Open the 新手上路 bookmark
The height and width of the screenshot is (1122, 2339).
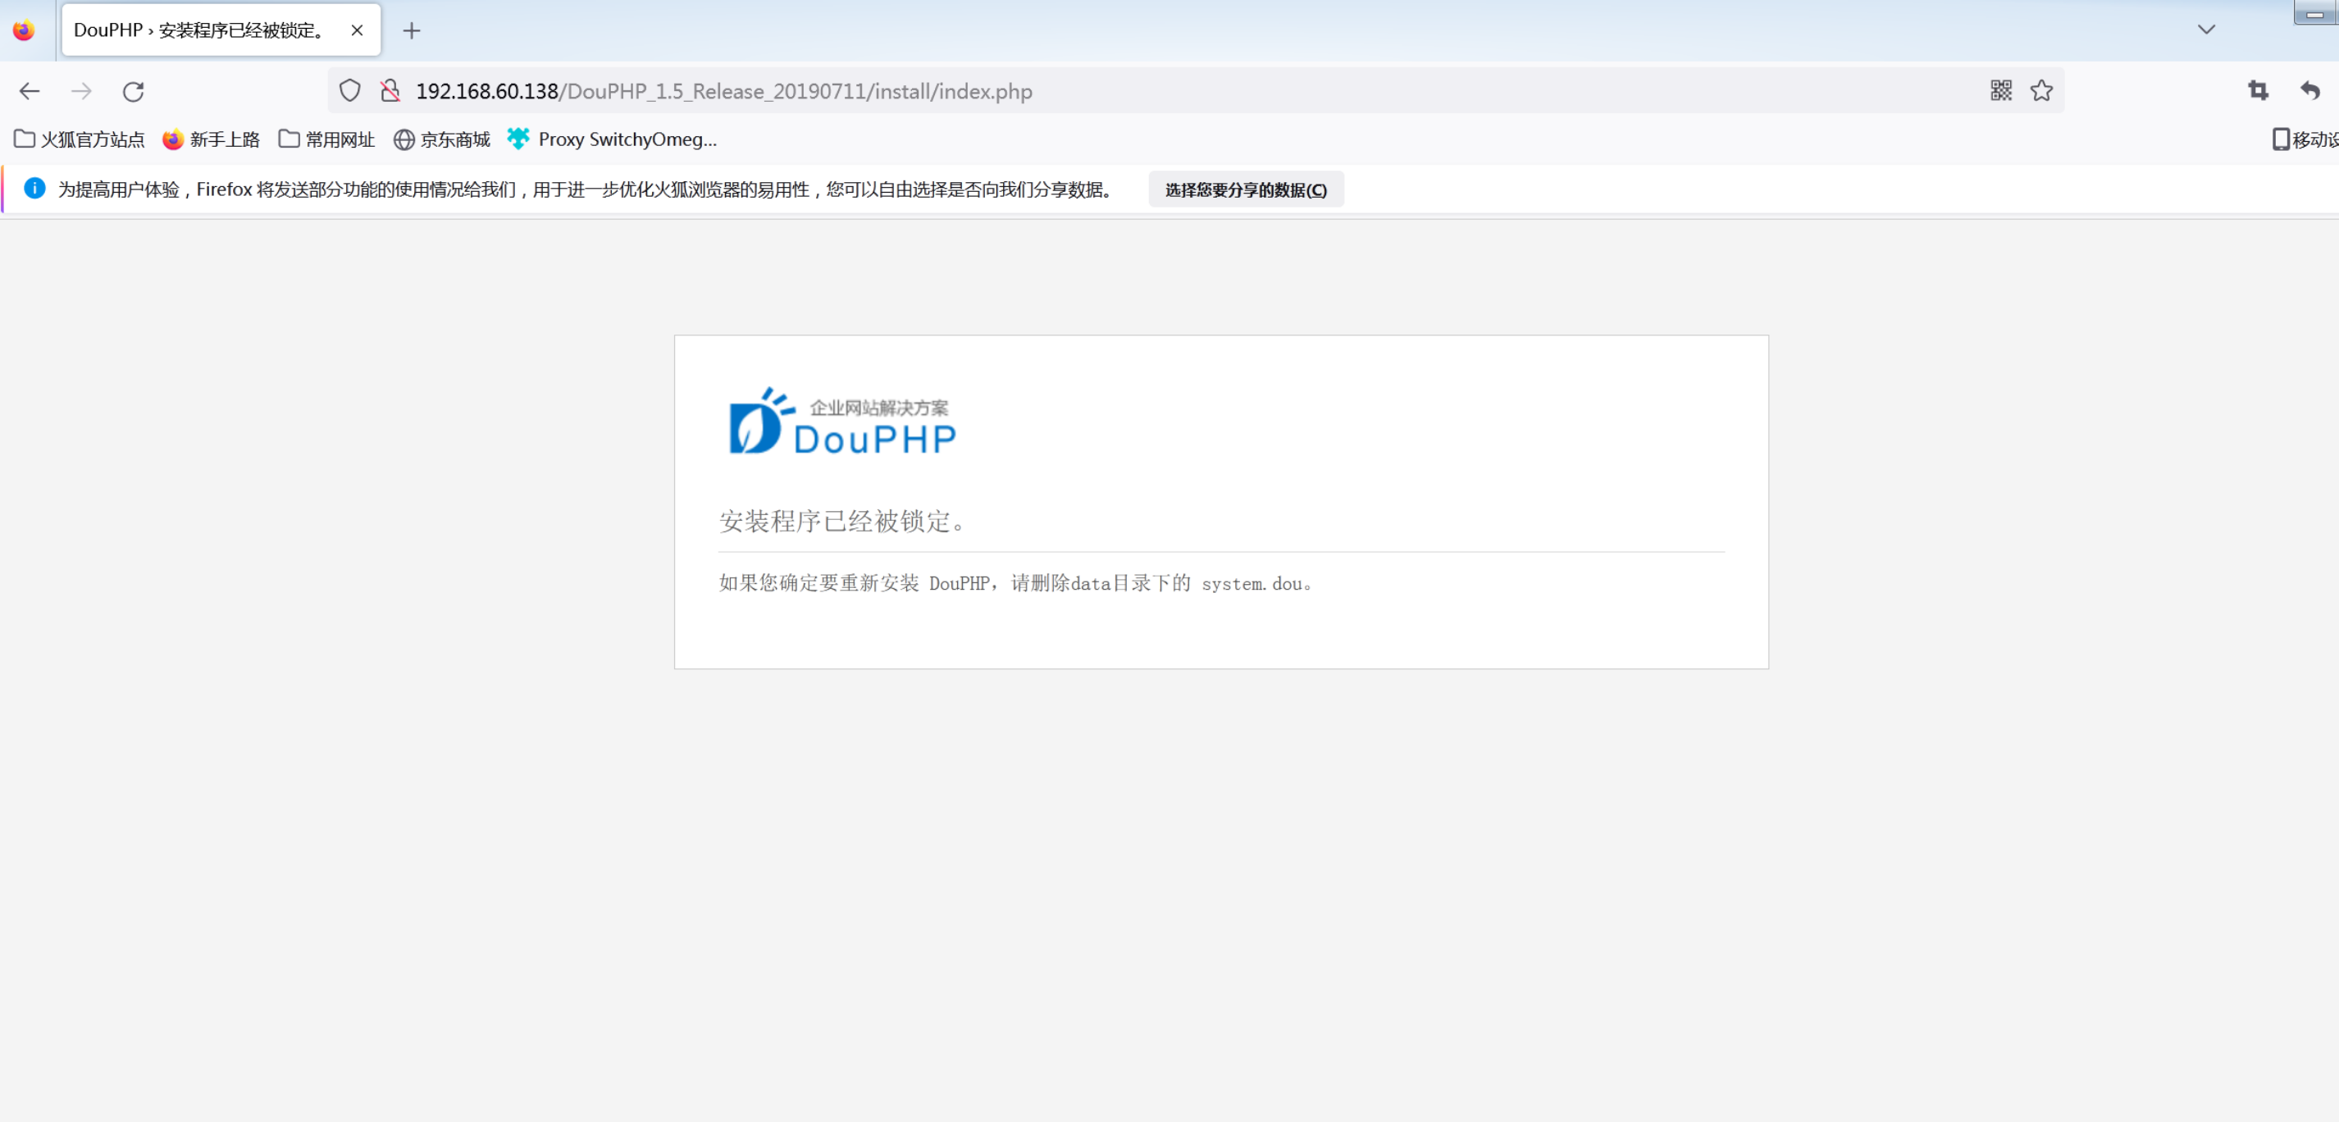point(211,139)
